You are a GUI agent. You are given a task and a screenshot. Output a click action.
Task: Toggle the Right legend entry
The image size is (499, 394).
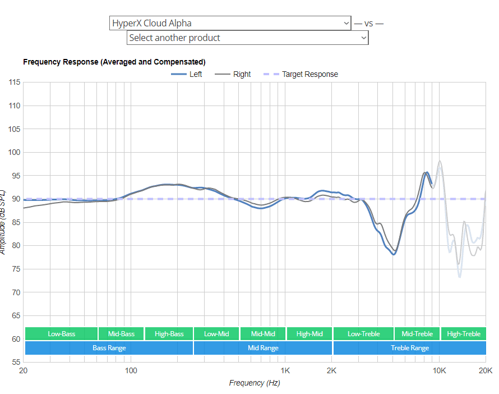pos(233,74)
